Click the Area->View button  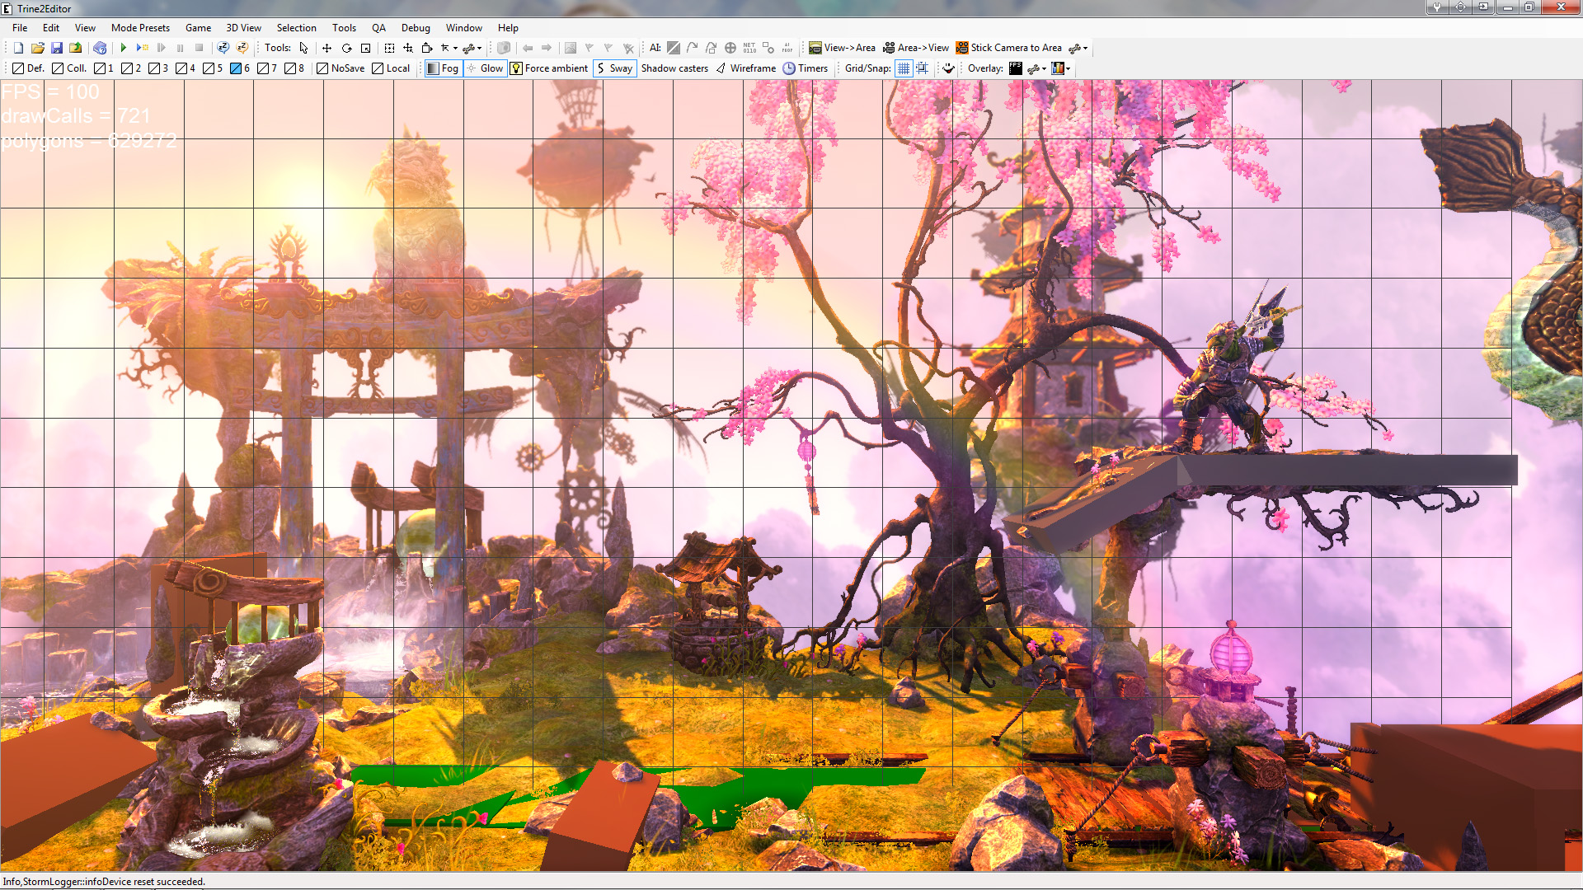click(916, 48)
